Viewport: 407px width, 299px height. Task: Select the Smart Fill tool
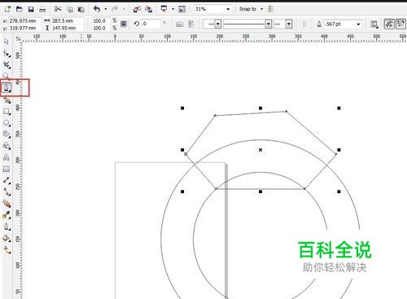(x=7, y=100)
